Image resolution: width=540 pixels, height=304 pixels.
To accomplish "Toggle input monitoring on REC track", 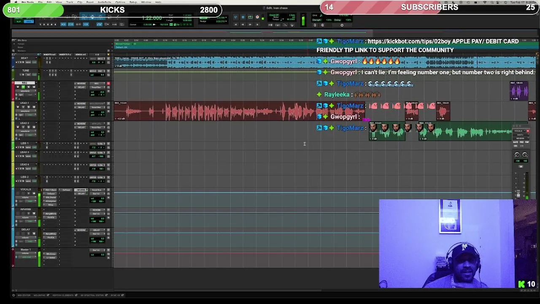I will (23, 87).
